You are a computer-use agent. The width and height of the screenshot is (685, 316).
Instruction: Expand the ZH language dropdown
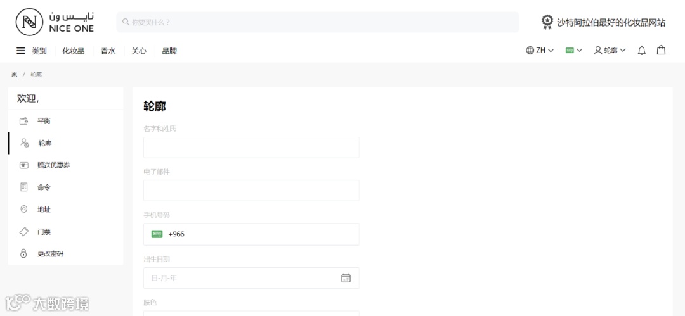pos(540,51)
